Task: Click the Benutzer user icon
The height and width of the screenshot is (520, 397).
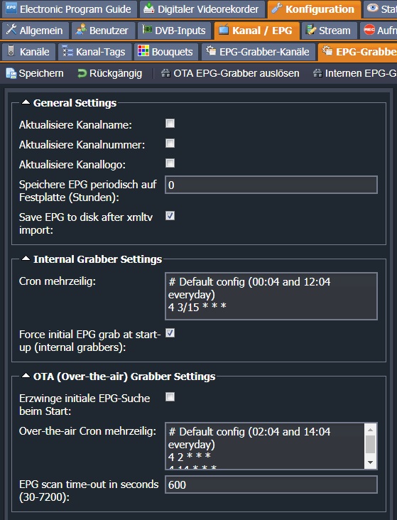Action: click(81, 30)
